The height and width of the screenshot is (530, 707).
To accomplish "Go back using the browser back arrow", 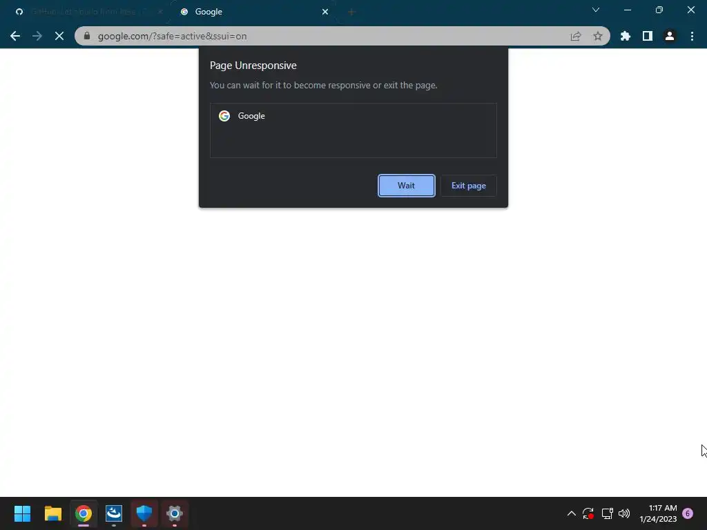I will point(15,36).
